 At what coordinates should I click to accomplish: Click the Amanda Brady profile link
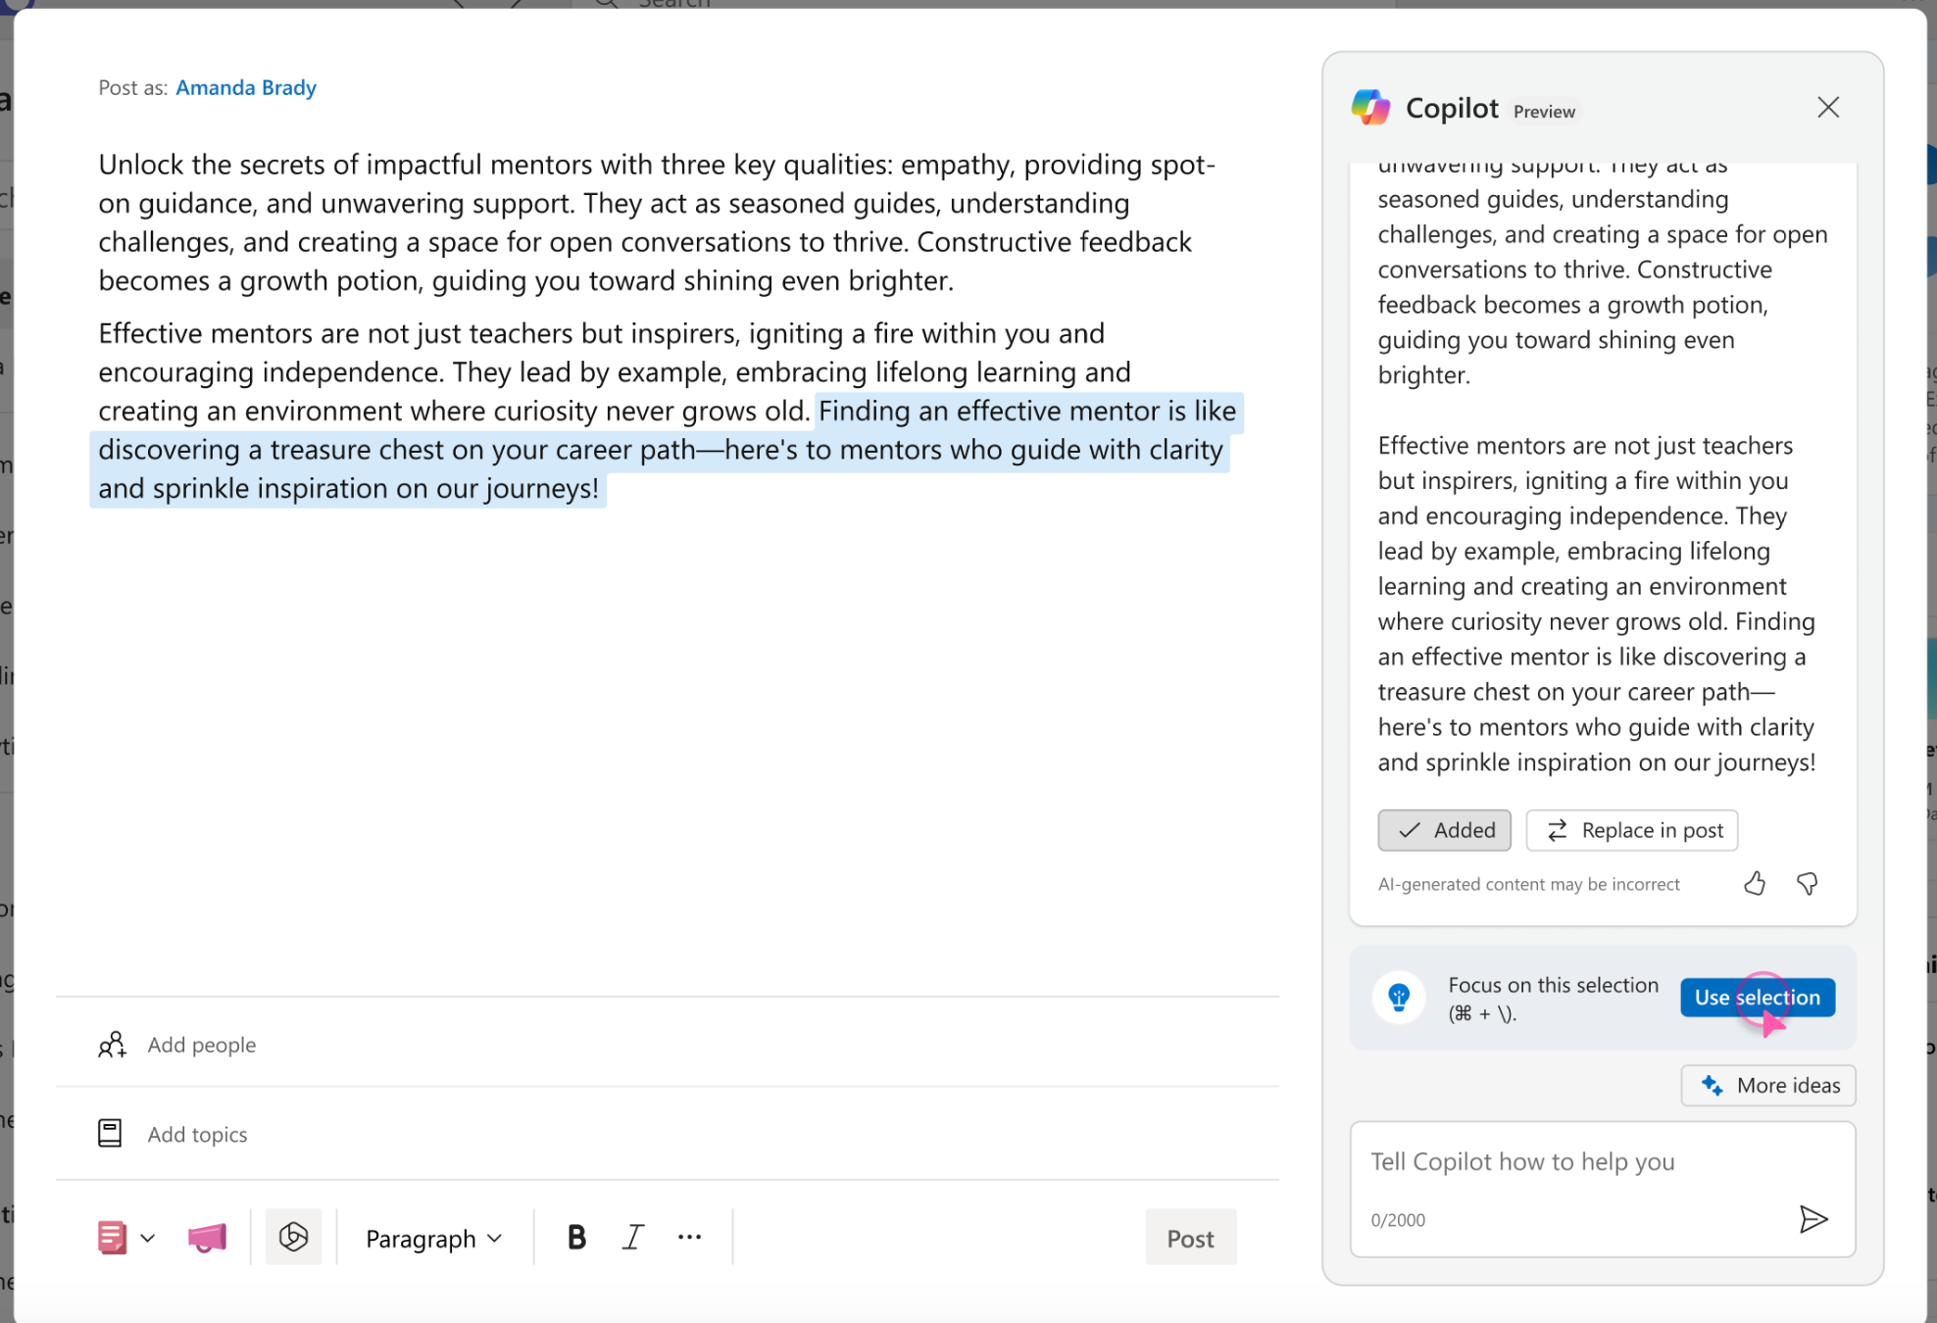point(244,85)
